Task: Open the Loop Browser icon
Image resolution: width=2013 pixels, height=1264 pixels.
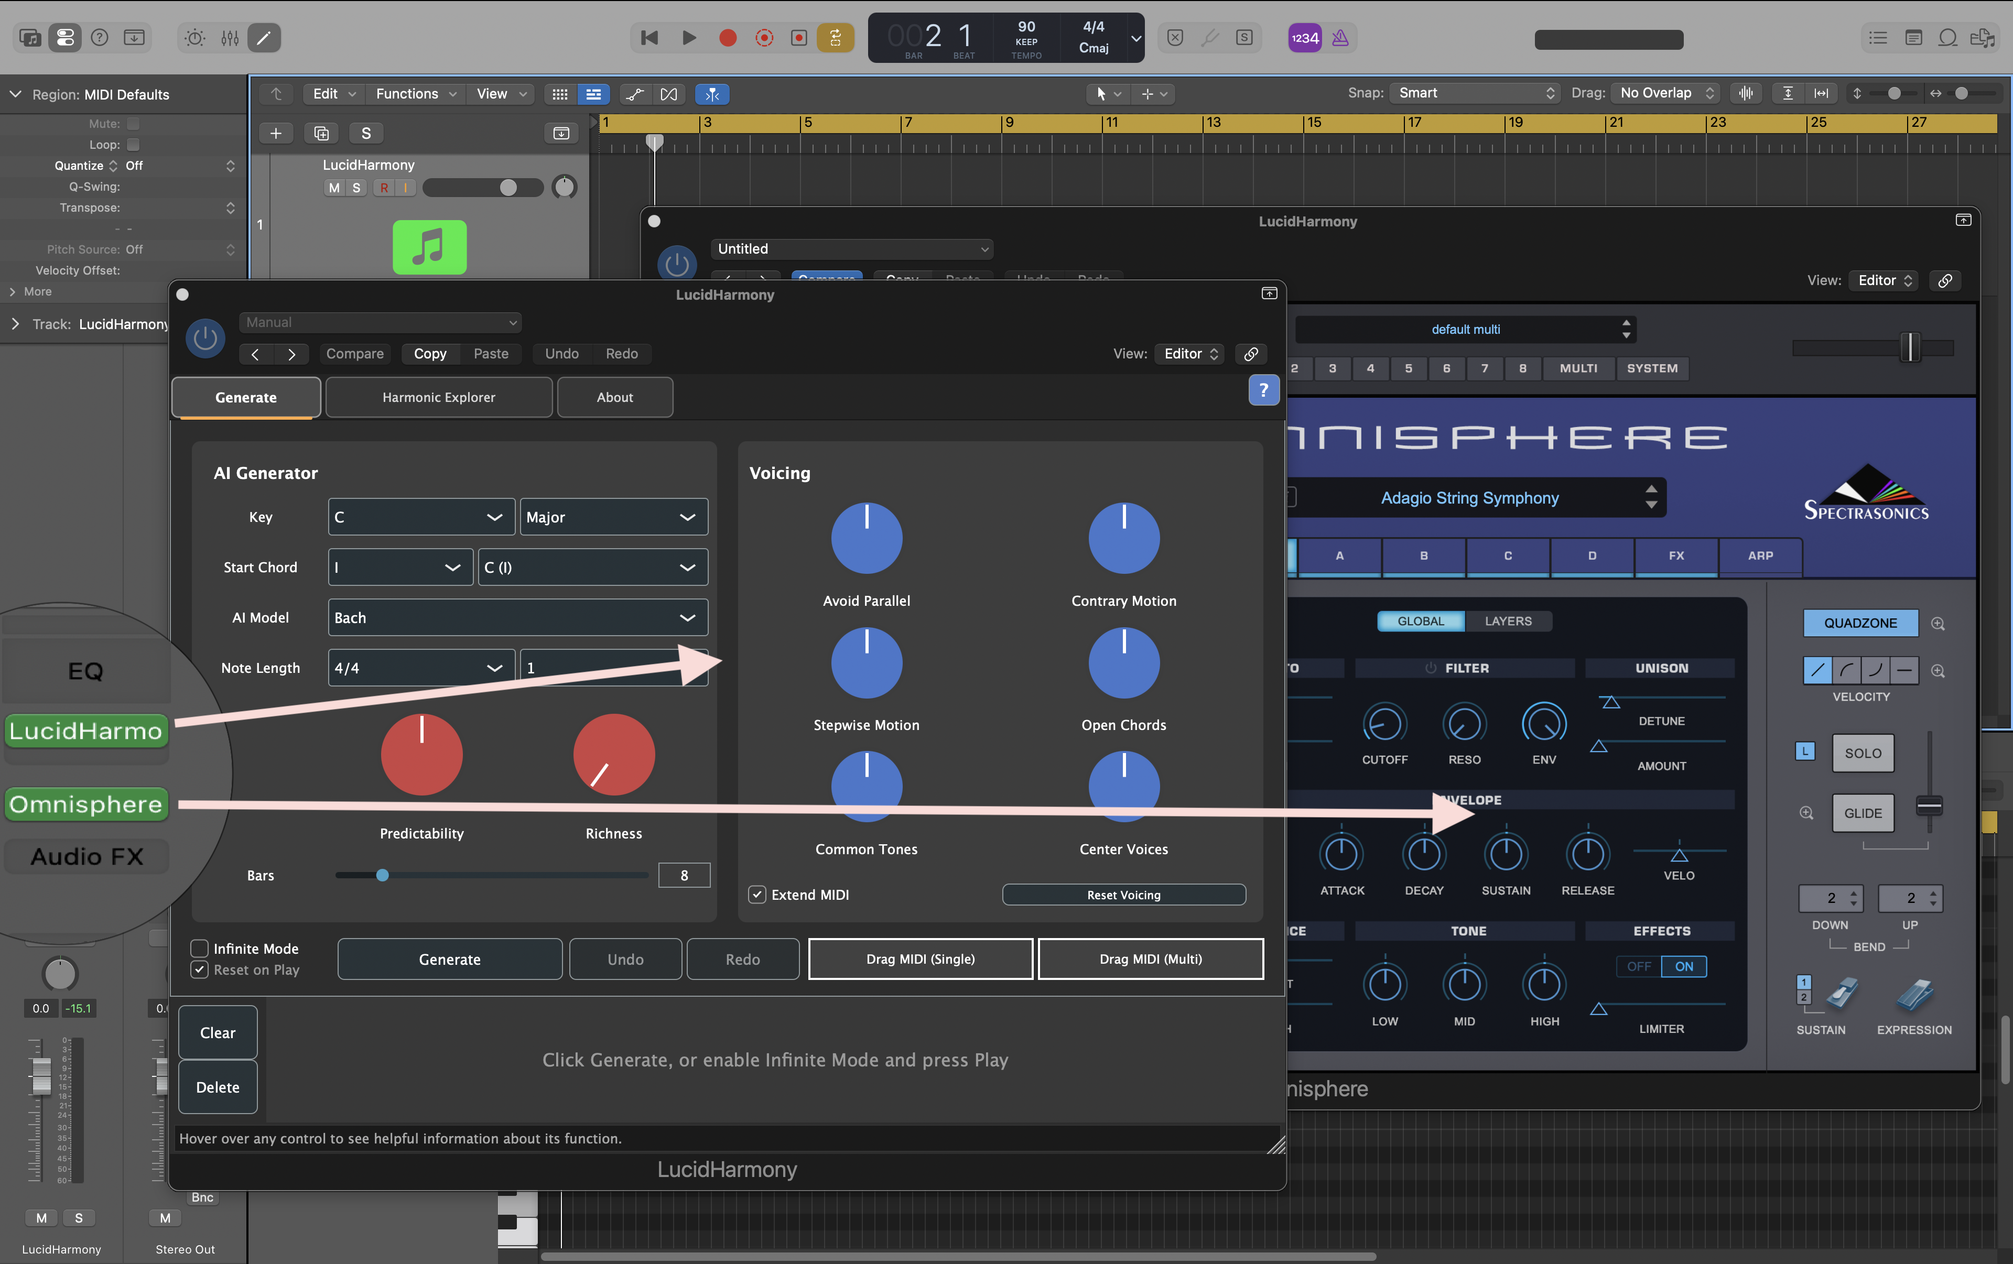Action: pos(1948,38)
